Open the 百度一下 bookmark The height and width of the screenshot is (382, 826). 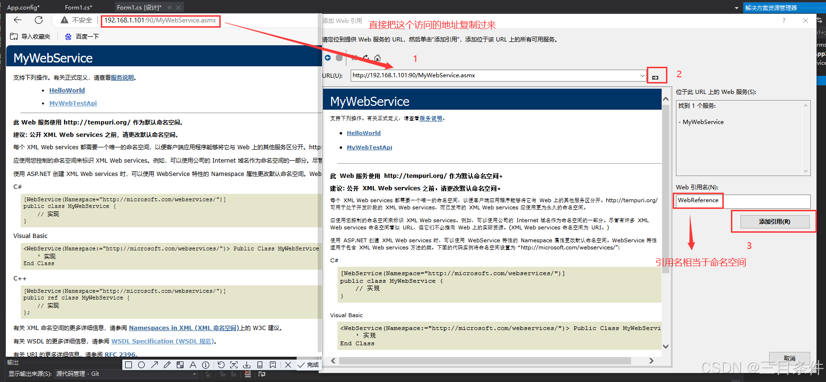coord(82,36)
